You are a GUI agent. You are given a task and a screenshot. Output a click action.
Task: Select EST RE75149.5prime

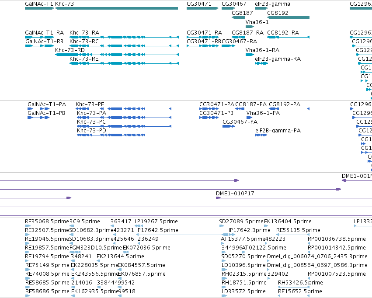[x=28, y=270]
